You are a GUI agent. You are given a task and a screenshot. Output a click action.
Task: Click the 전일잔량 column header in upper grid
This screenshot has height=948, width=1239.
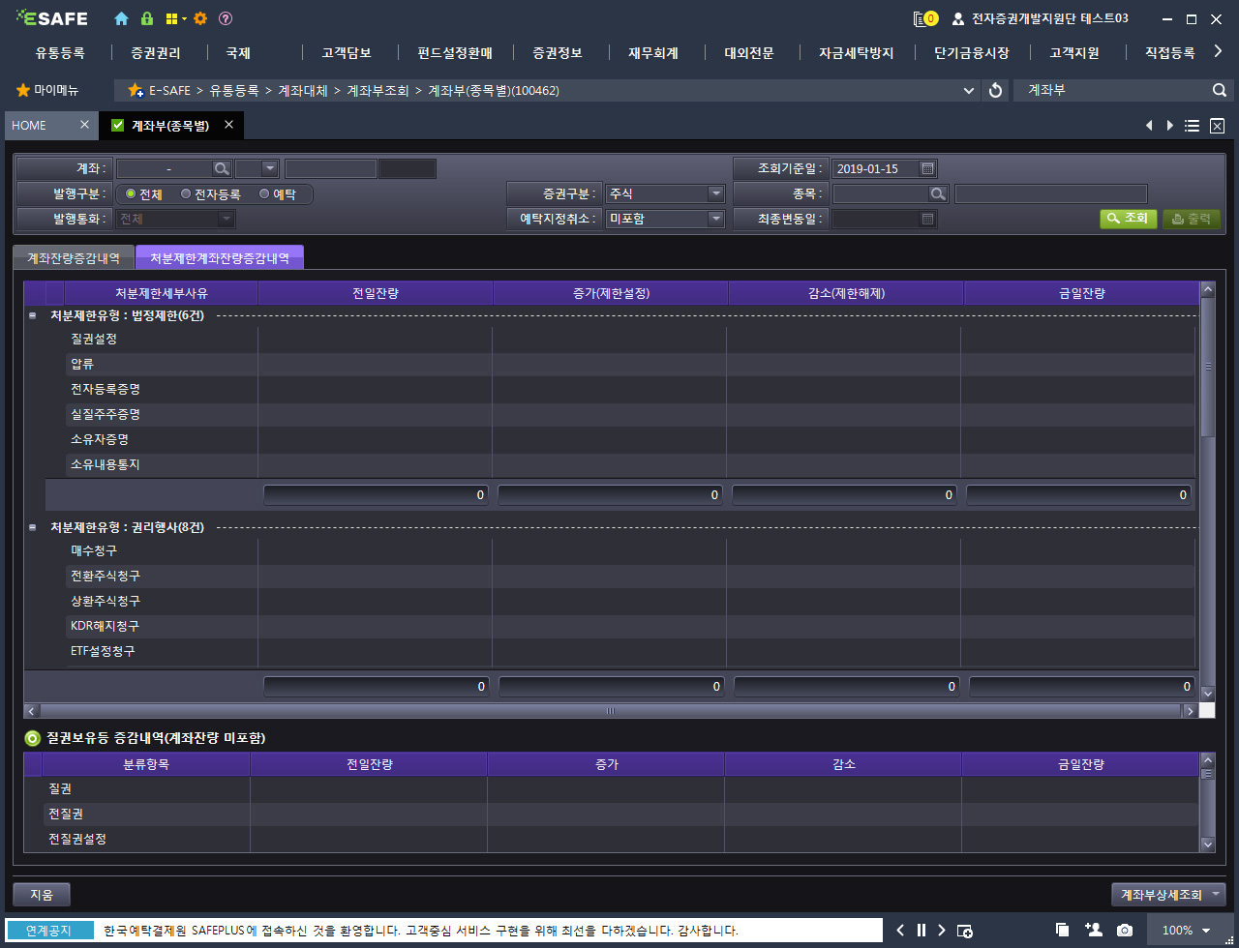377,292
